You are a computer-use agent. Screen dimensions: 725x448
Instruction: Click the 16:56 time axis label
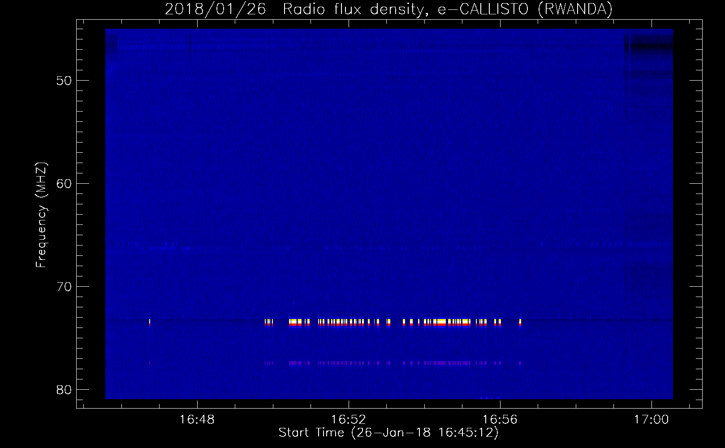500,419
